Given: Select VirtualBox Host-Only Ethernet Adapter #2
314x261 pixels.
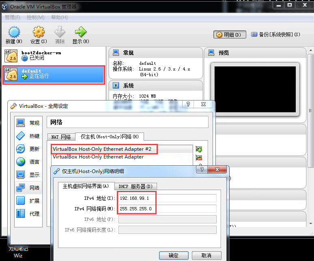Looking at the screenshot, I should point(122,149).
